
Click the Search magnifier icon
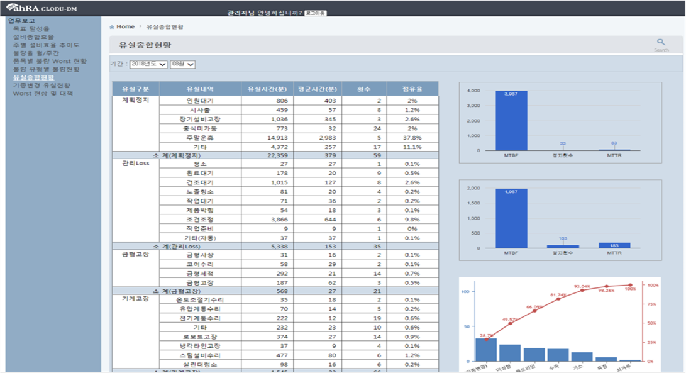661,42
